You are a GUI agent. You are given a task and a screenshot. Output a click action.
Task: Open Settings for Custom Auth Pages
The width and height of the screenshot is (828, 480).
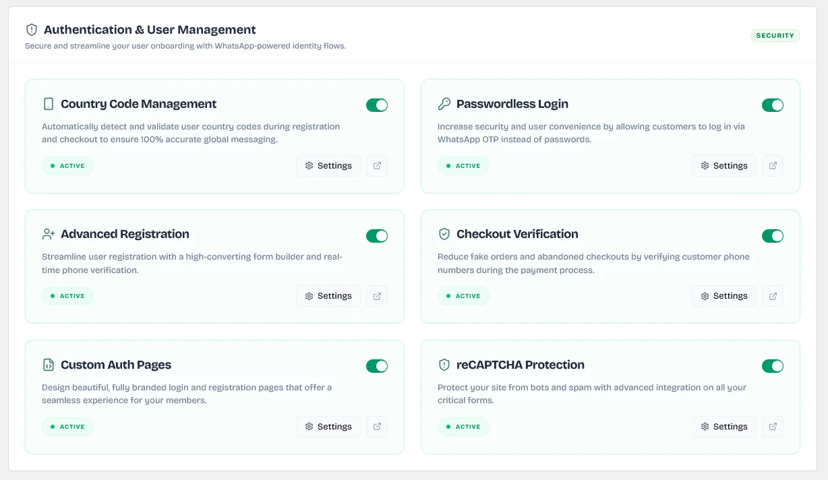pos(328,427)
